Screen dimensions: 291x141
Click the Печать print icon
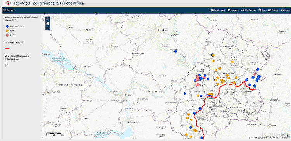[282, 10]
